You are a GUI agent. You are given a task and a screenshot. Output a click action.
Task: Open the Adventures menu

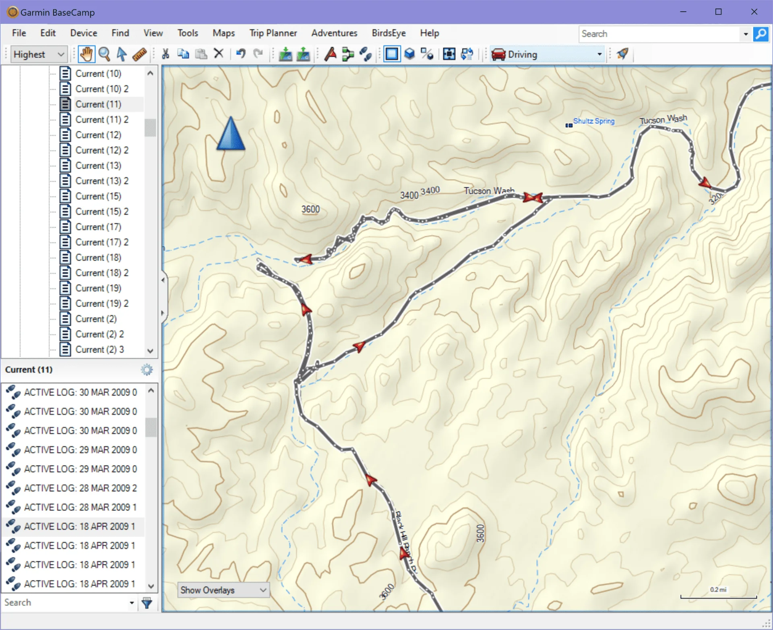coord(334,33)
